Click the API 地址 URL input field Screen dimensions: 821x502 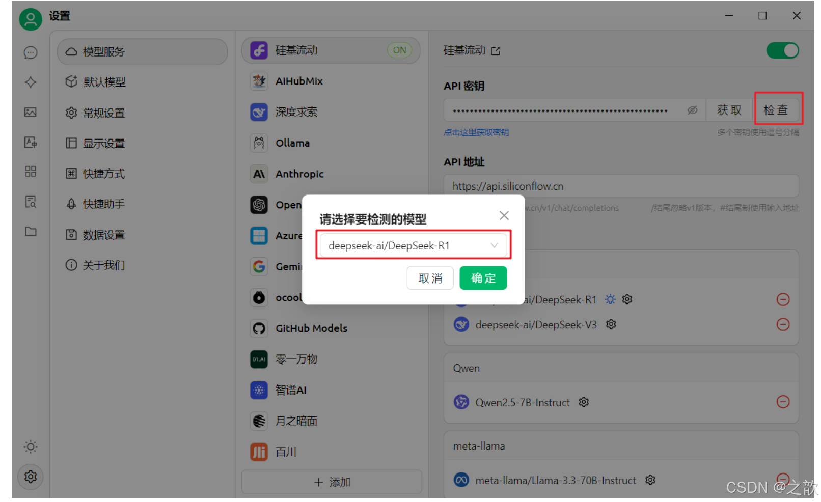[621, 186]
